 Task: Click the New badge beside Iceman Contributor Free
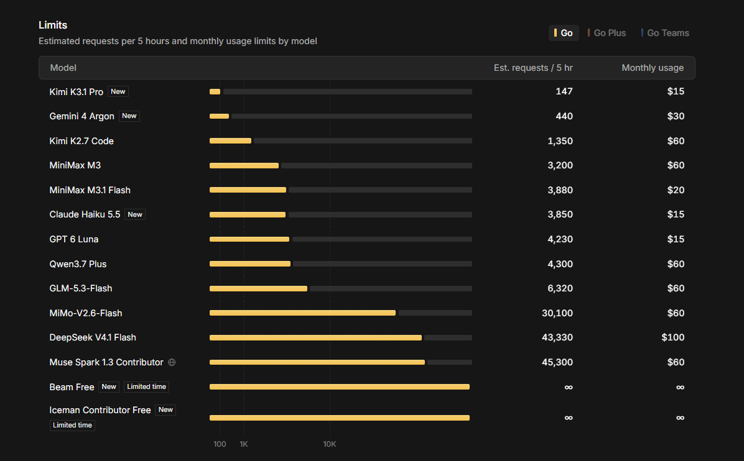[x=165, y=410]
